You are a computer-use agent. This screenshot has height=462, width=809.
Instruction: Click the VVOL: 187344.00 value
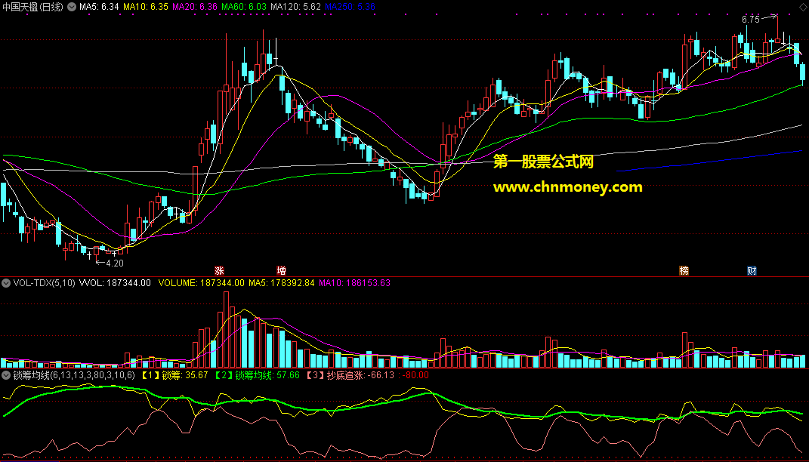tap(115, 283)
